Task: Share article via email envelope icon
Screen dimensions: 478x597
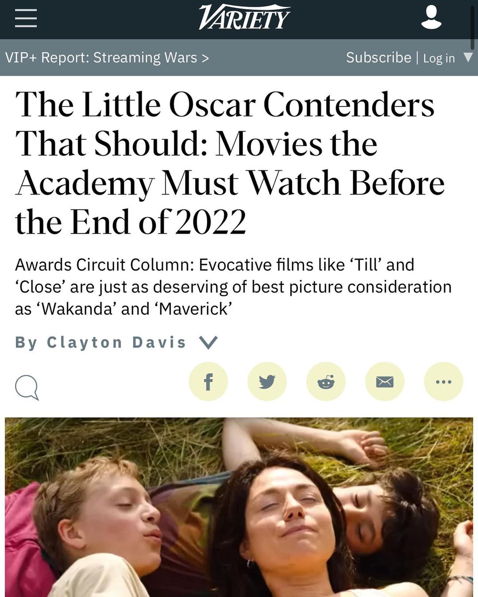Action: (385, 381)
